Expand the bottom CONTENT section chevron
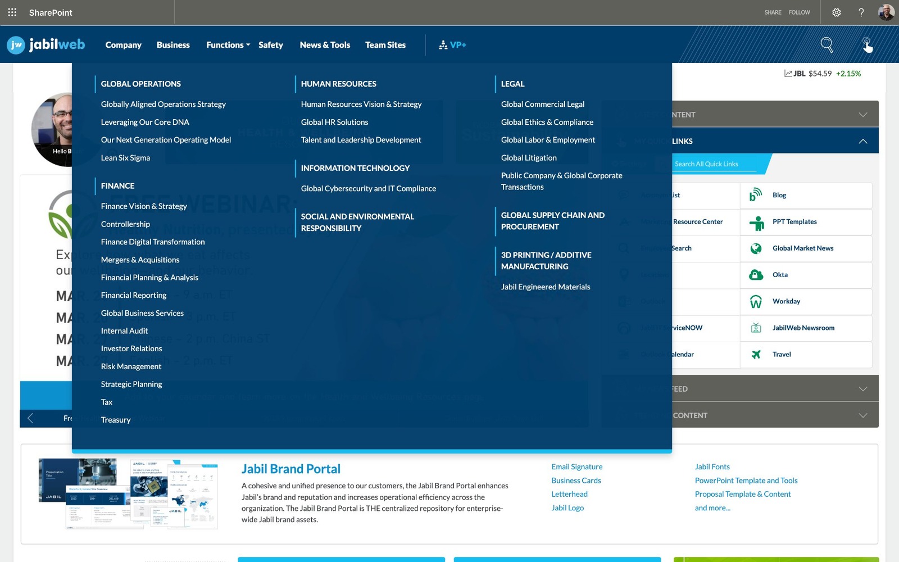 pos(864,415)
